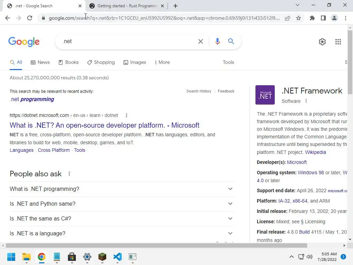Click the Feedback link near Search History
Screen dimensions: 353x265
click(x=226, y=91)
